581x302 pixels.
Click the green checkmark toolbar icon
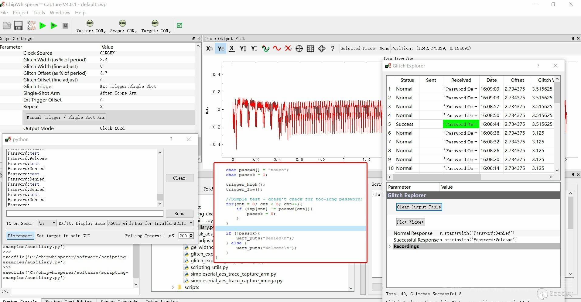[179, 26]
